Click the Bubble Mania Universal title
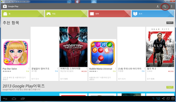The image size is (176, 102). (x=101, y=69)
